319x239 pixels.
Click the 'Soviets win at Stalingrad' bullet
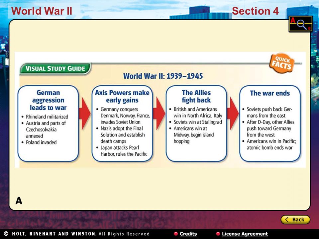click(195, 122)
